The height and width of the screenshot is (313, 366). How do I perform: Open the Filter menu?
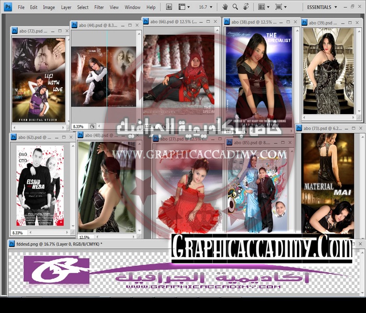tap(99, 7)
